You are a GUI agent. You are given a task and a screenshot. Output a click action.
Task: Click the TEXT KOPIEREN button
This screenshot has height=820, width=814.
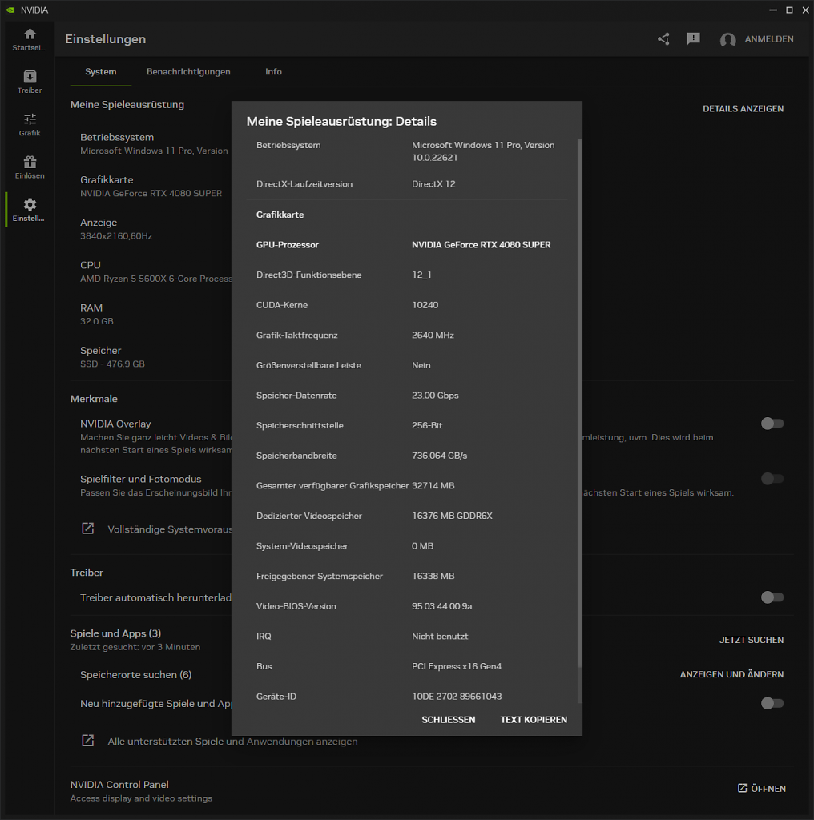pos(534,720)
